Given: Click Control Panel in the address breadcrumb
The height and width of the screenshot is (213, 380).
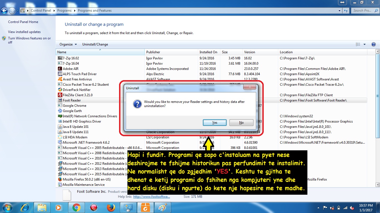Looking at the screenshot, I should [41, 11].
